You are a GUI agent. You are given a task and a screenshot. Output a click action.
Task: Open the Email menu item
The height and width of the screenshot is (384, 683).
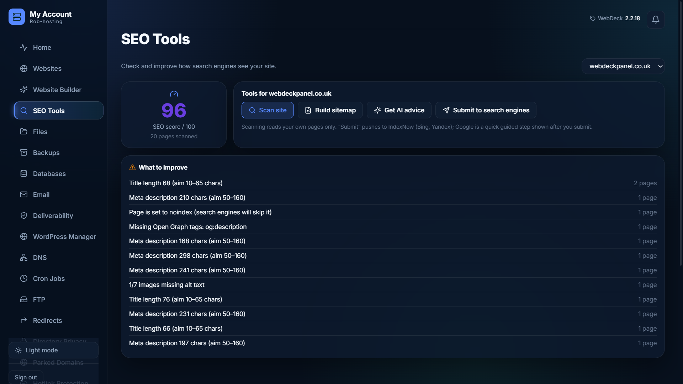point(59,194)
